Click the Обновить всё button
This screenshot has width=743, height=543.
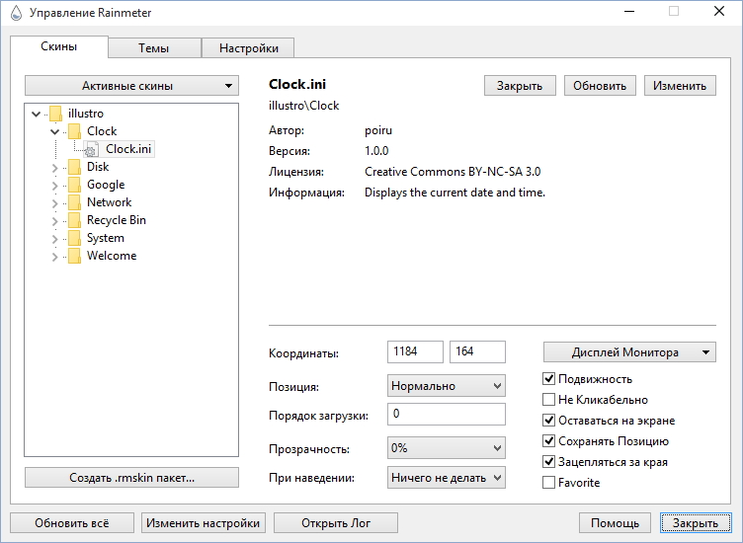(x=71, y=522)
